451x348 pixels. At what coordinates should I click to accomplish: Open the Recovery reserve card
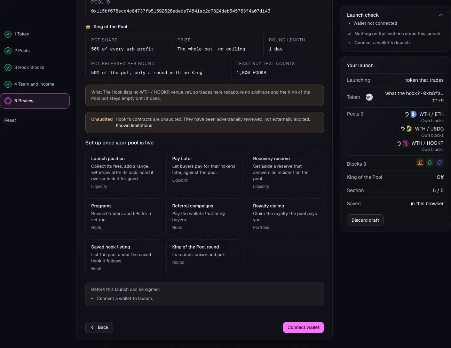[285, 173]
